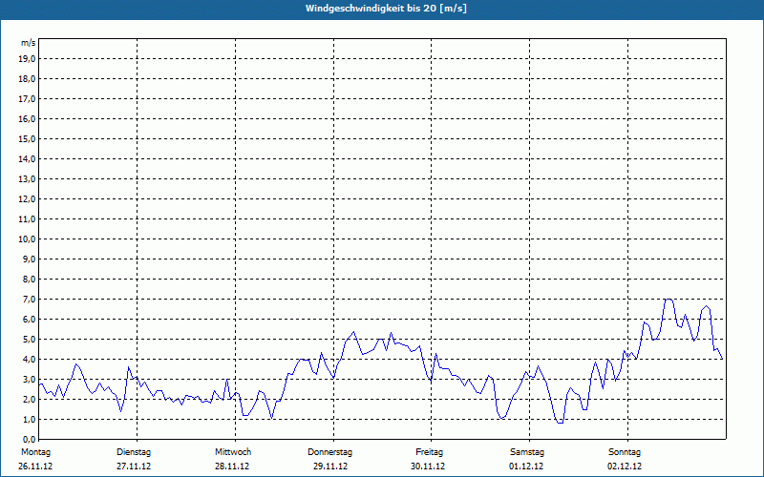Click the 8,0 y-axis label
This screenshot has height=477, width=764.
(x=29, y=280)
